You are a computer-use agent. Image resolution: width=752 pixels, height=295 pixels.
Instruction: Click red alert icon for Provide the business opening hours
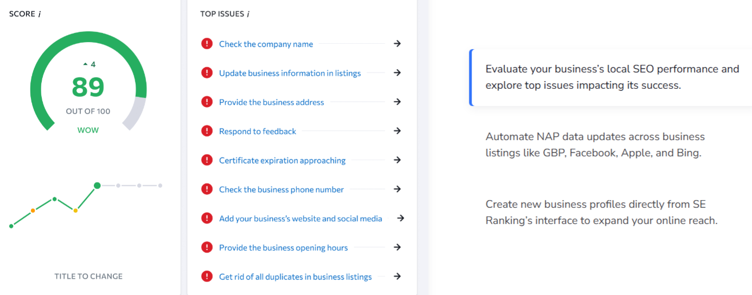tap(207, 247)
